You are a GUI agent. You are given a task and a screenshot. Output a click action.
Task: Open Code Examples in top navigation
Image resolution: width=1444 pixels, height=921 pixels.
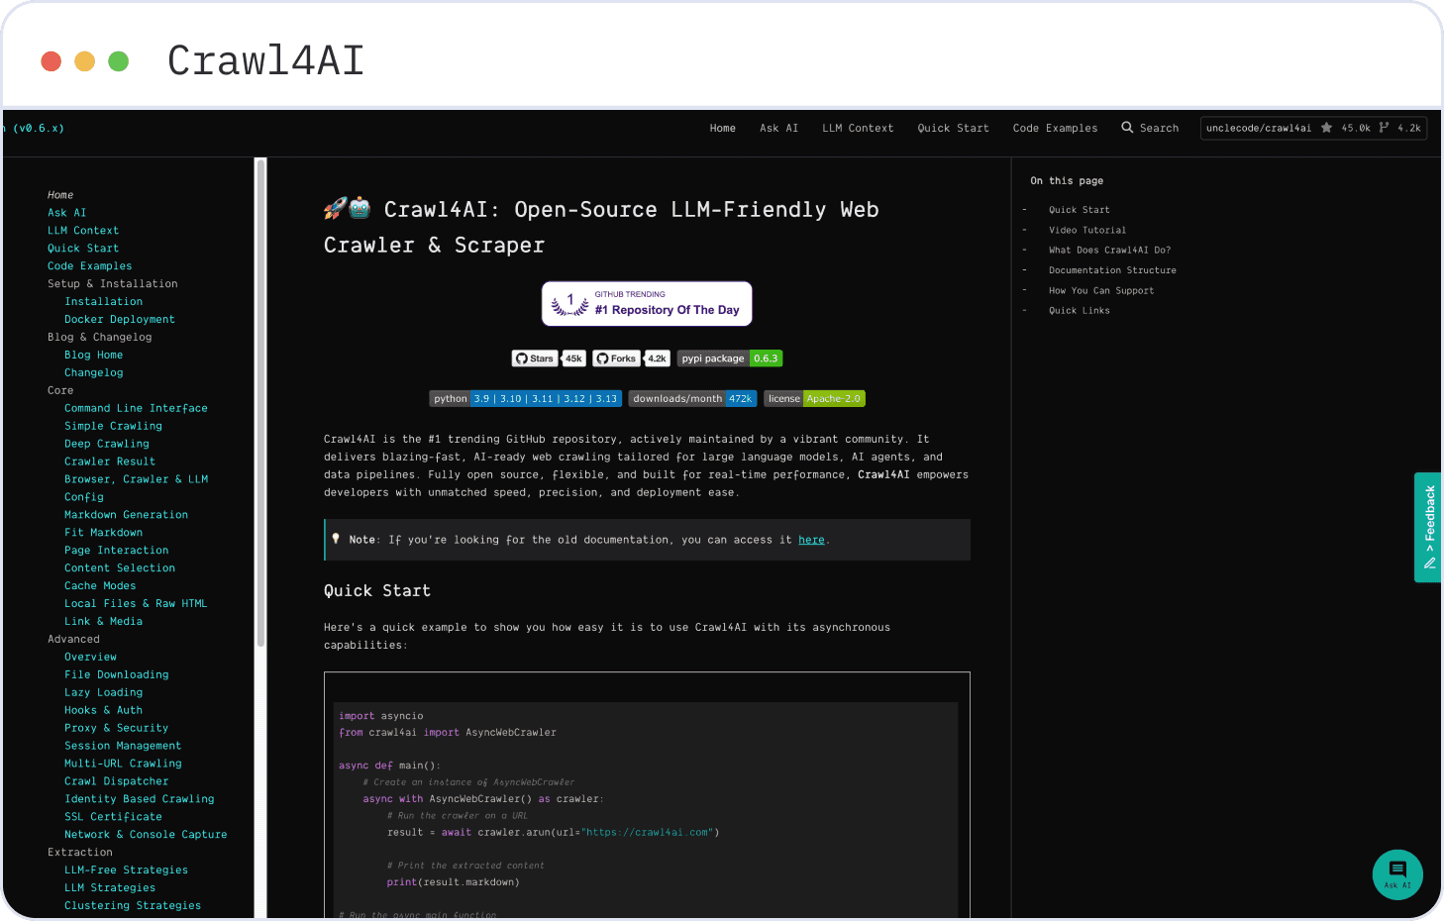pos(1055,129)
